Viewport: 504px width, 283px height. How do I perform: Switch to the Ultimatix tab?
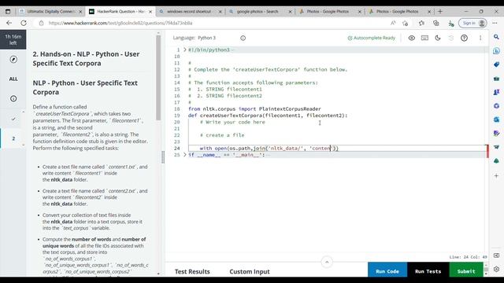tap(50, 12)
